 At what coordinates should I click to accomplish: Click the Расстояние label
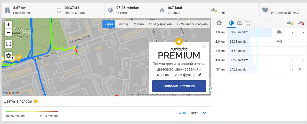[21, 13]
